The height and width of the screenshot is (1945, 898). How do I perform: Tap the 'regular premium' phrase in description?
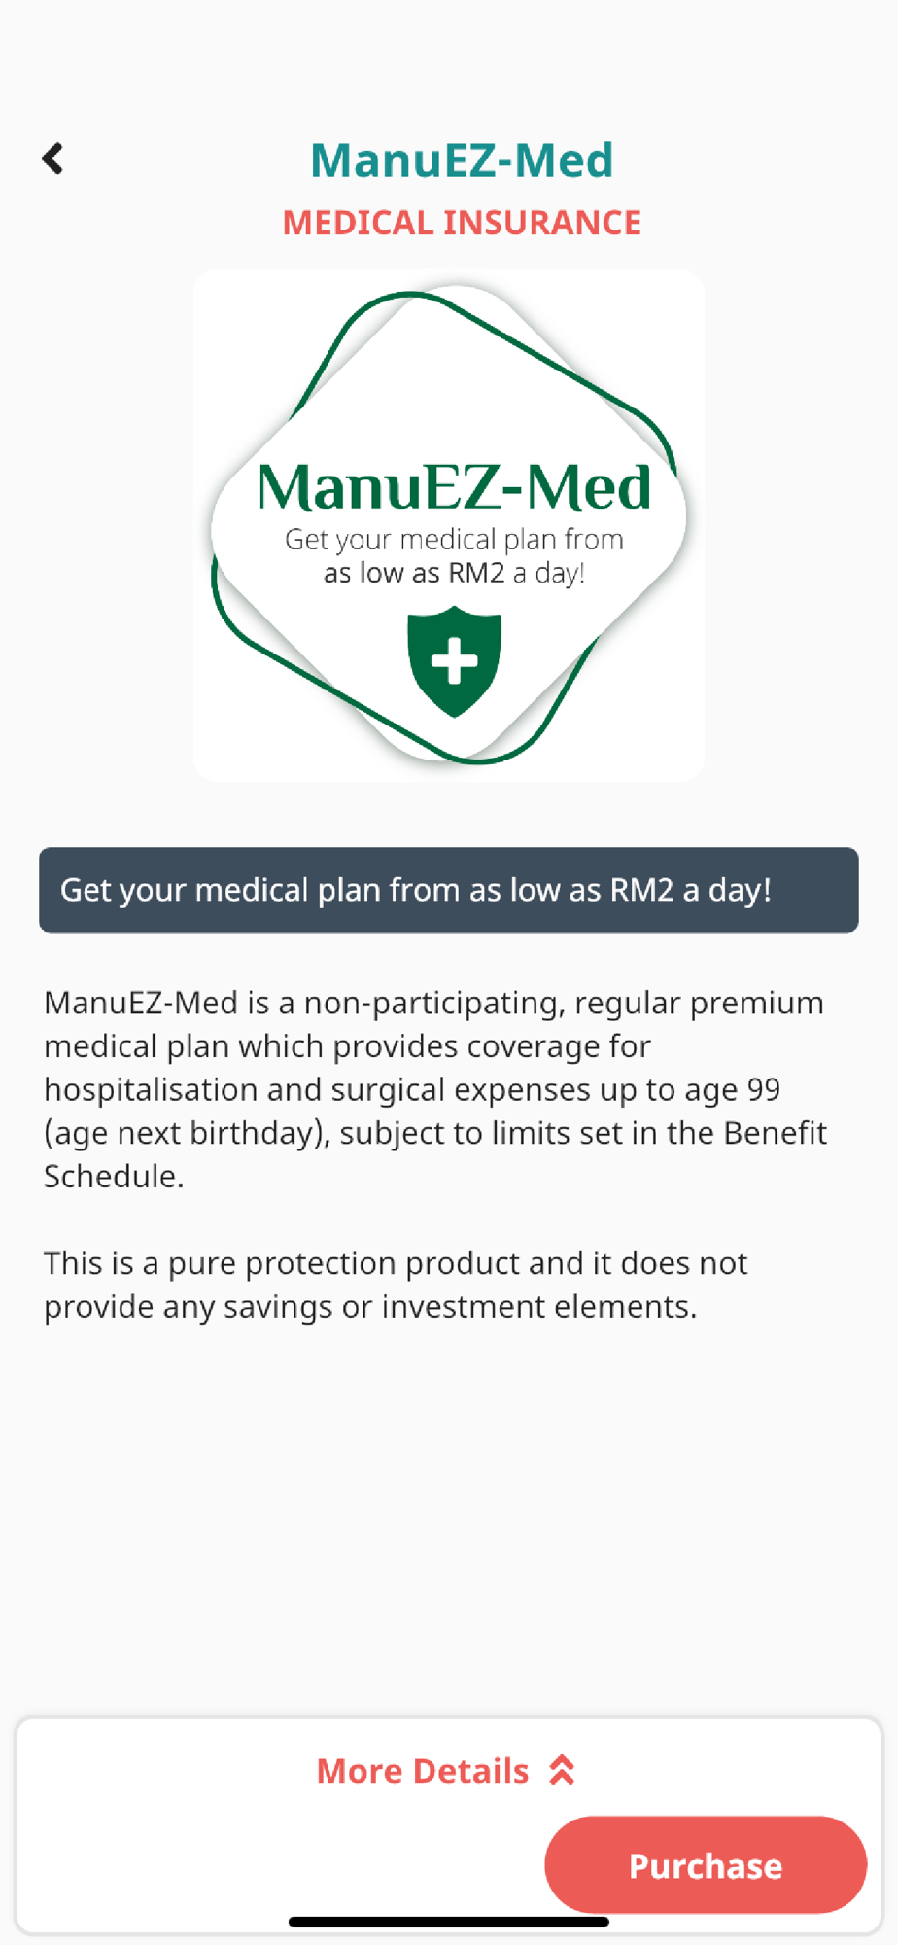699,1003
